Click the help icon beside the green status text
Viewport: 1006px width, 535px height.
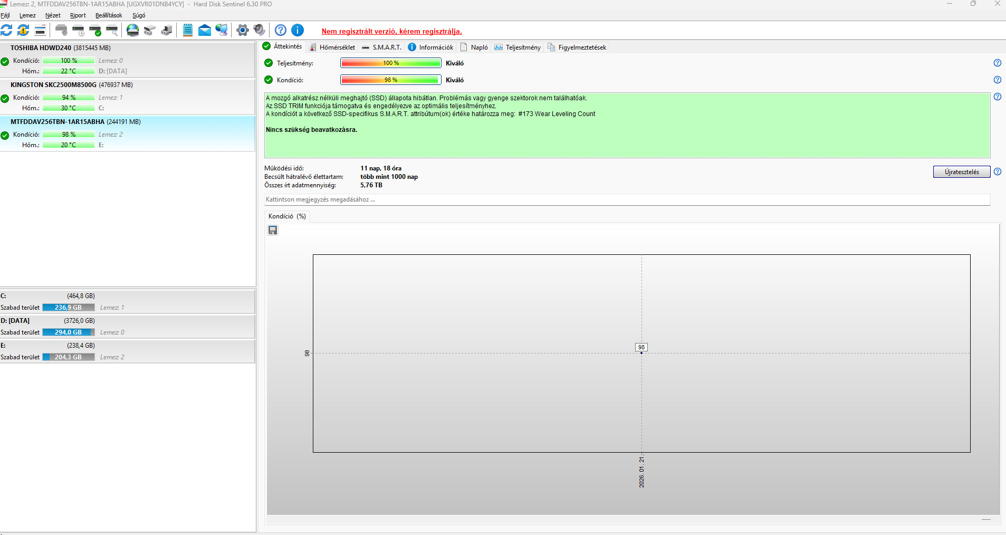click(x=998, y=97)
